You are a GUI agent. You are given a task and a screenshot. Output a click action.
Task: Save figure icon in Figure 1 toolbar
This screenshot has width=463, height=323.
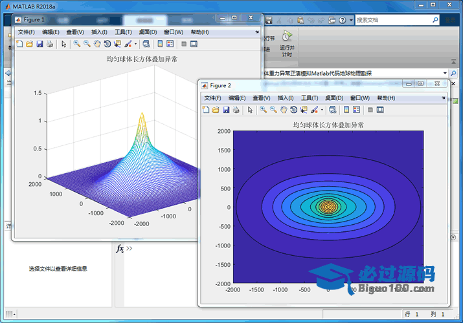tap(40, 44)
